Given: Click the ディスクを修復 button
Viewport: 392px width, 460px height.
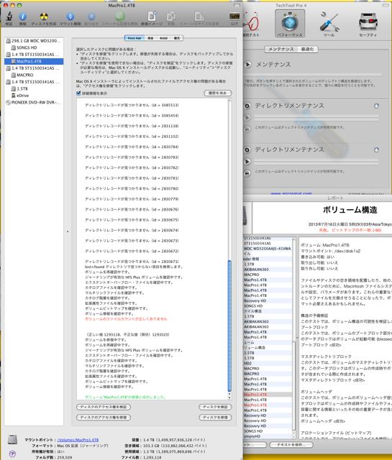Looking at the screenshot, I should 216,417.
